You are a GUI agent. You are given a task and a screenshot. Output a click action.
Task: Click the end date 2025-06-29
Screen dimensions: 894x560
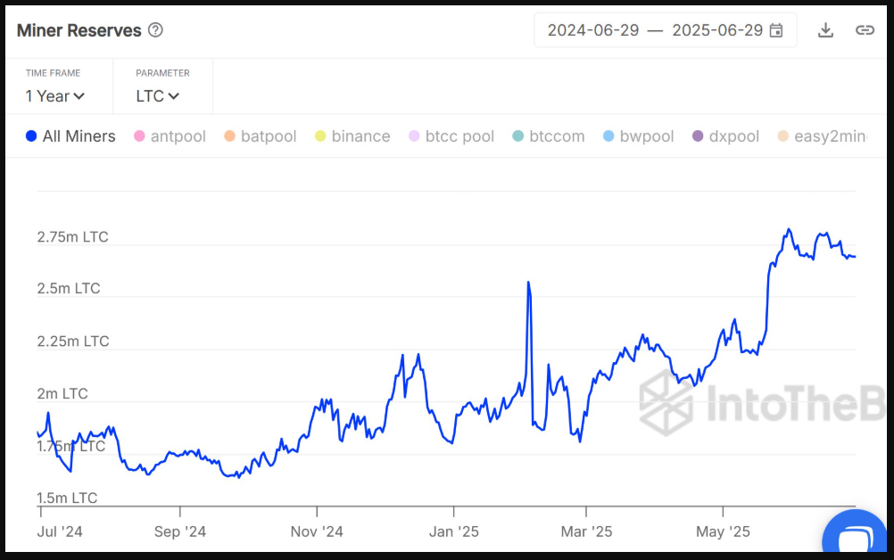tap(717, 30)
